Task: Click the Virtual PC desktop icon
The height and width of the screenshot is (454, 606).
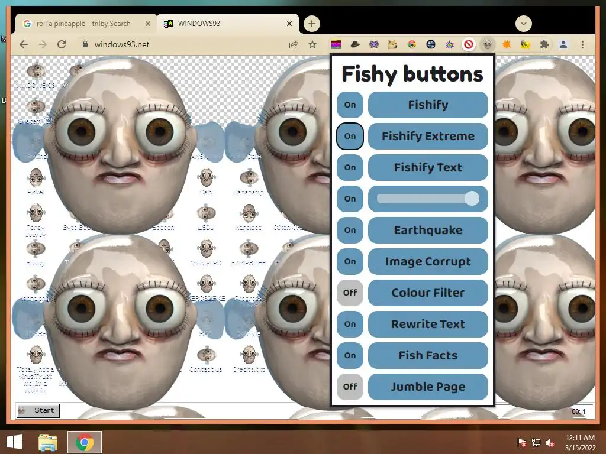Action: [x=206, y=252]
